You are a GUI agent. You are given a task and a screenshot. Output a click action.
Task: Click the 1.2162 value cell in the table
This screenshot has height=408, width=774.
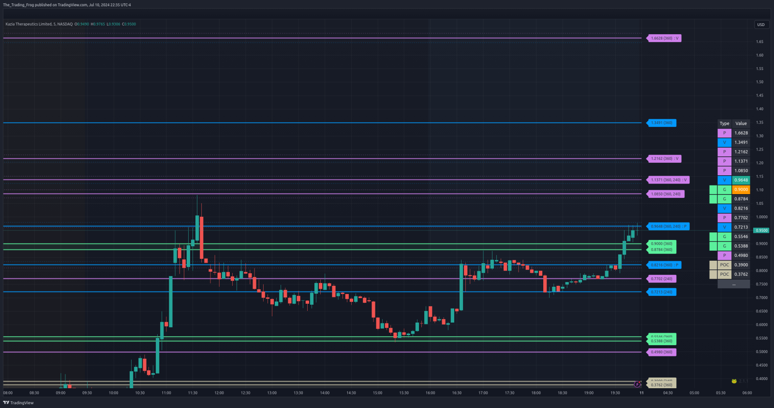[x=741, y=152]
